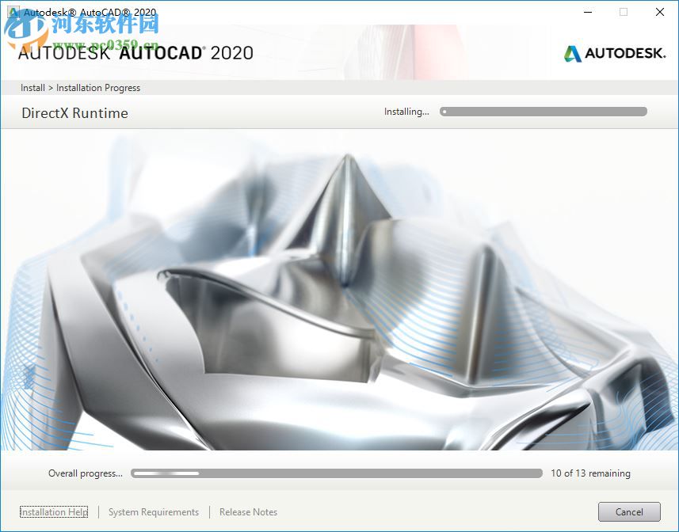The image size is (679, 532).
Task: Click the AutoCAD application icon in the title bar
Action: click(x=14, y=12)
